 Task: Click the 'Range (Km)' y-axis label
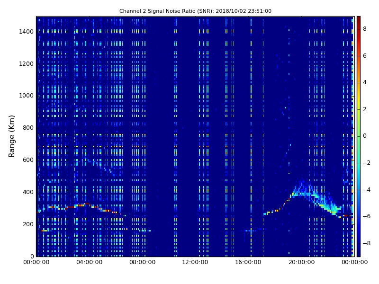coord(11,136)
